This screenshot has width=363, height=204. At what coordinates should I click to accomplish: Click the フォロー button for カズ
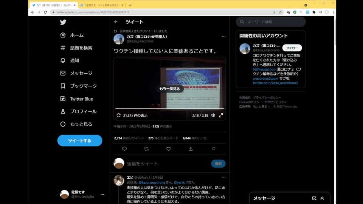pos(292,48)
